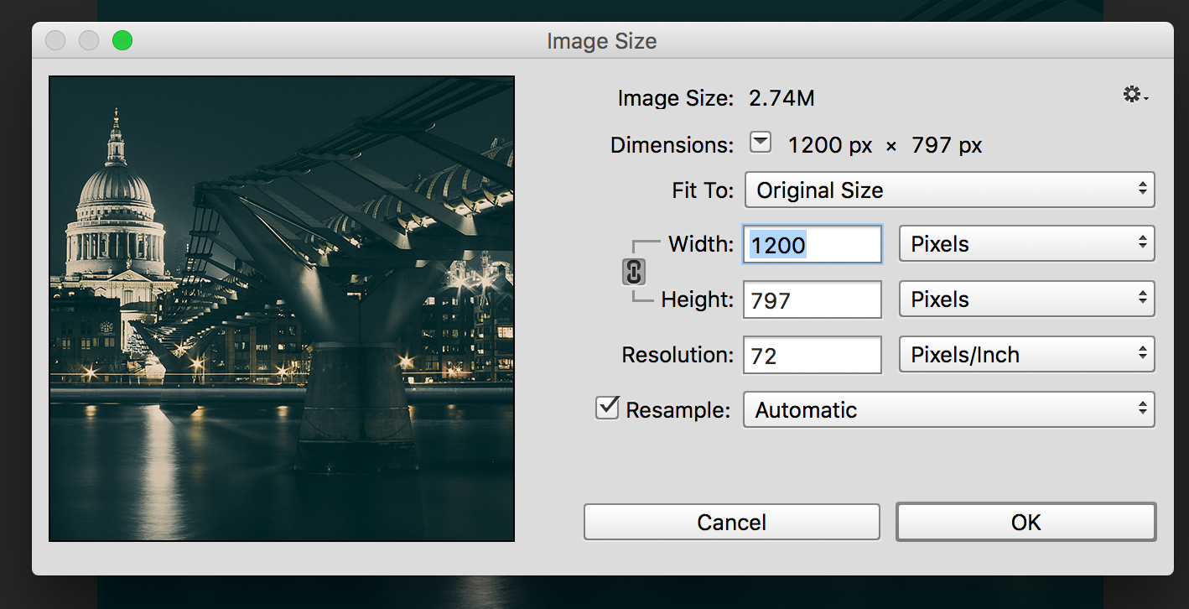The width and height of the screenshot is (1189, 609).
Task: Toggle the constrain proportions chain link
Action: pyautogui.click(x=634, y=272)
